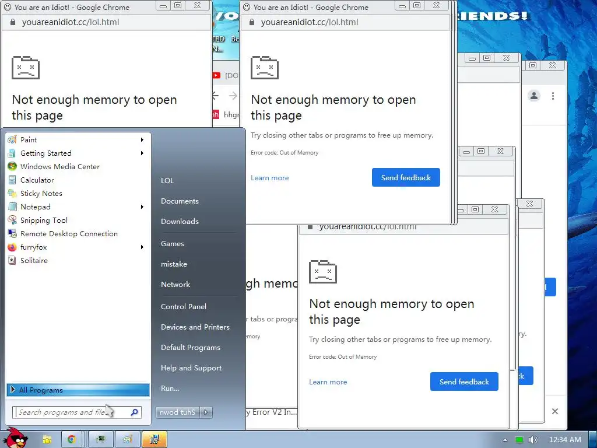Screen dimensions: 597x448
Task: Click the Angry Birds Start button
Action: (x=15, y=438)
